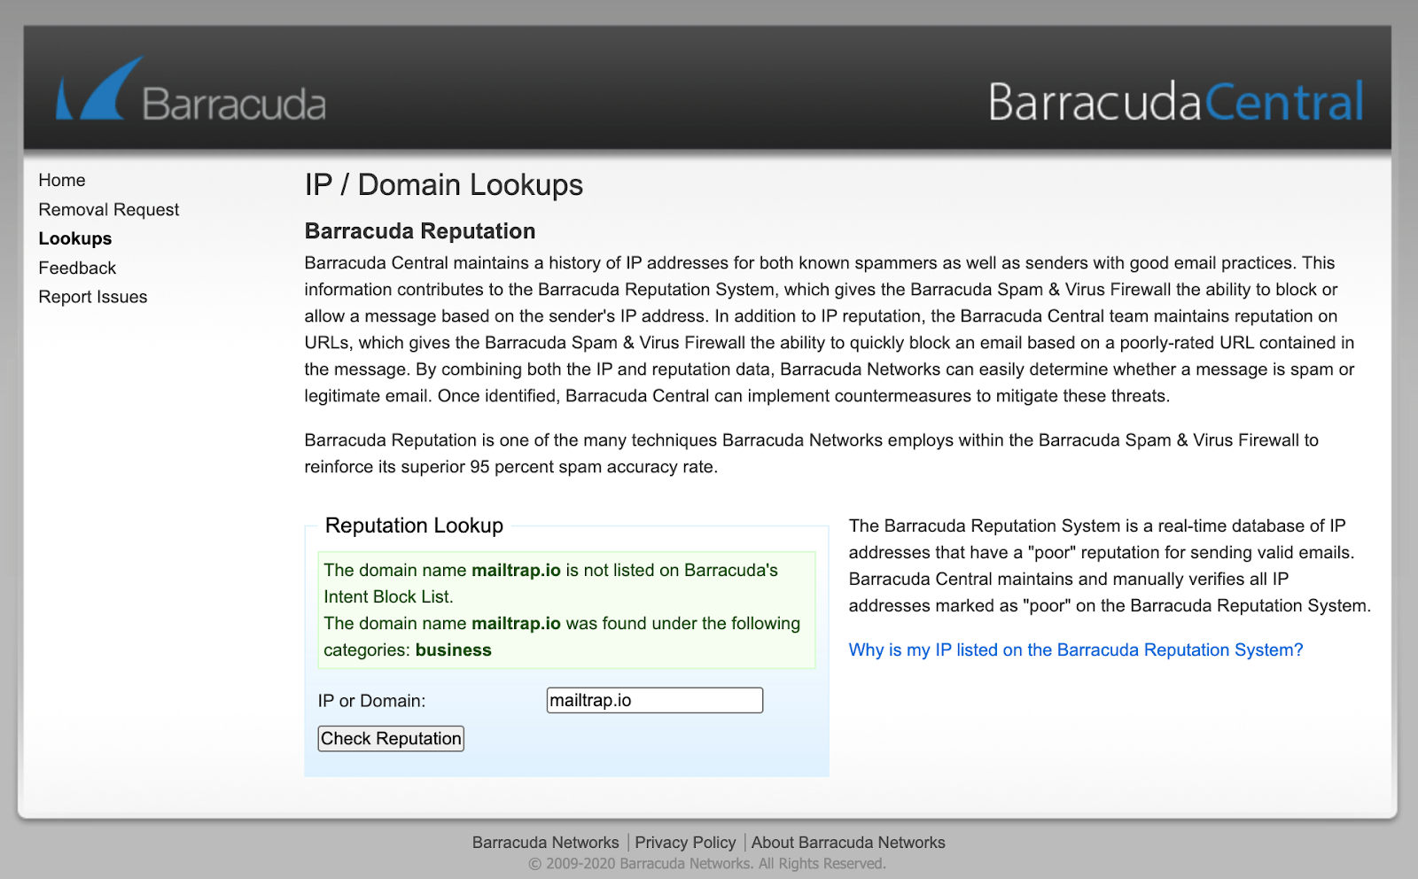The image size is (1418, 879).
Task: Click the IP or Domain input field
Action: [x=655, y=700]
